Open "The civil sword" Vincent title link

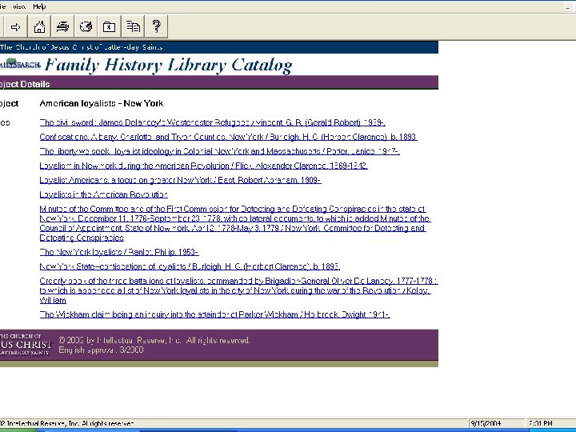pyautogui.click(x=212, y=122)
